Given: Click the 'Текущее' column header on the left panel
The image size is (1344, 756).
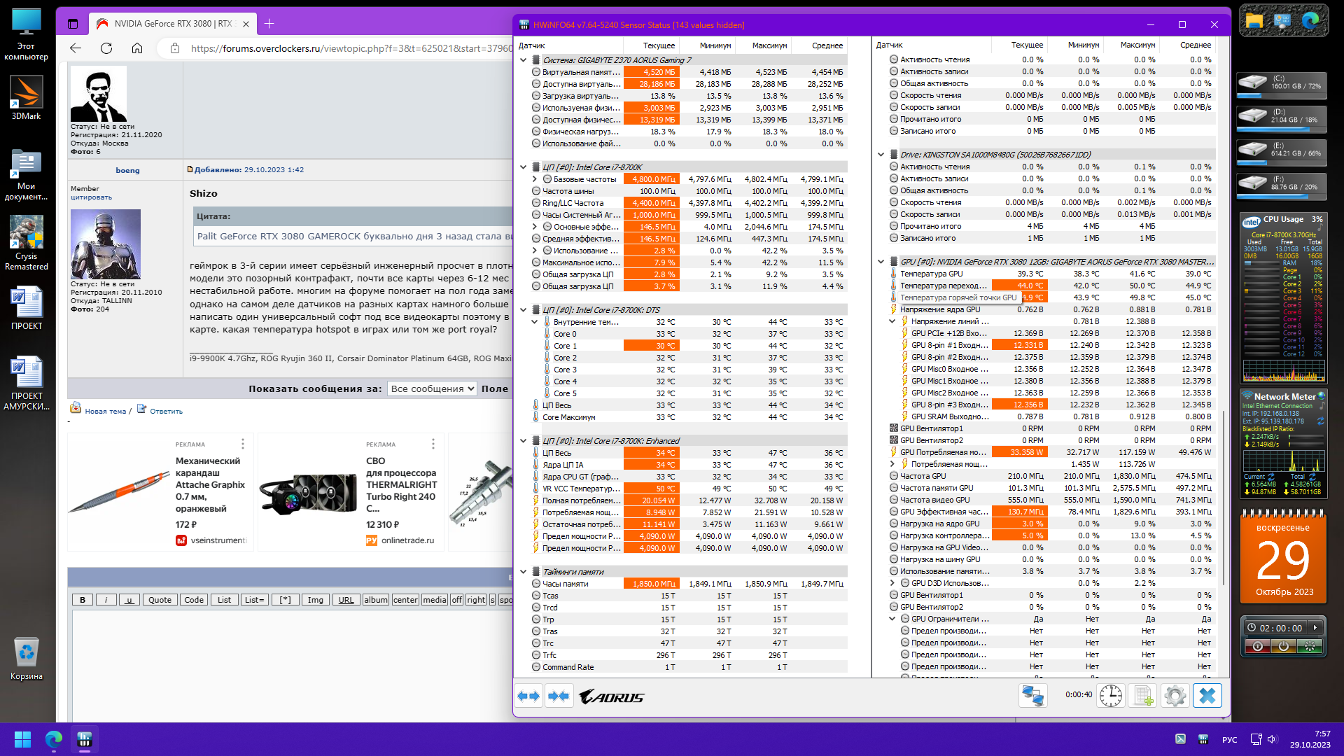Looking at the screenshot, I should (x=659, y=45).
